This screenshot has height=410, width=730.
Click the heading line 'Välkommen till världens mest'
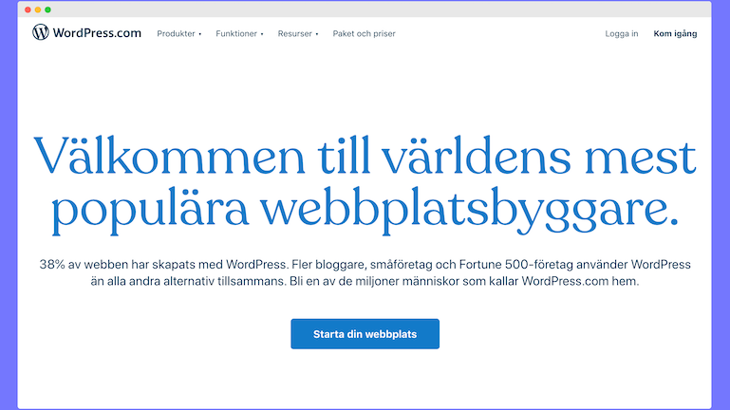click(365, 154)
